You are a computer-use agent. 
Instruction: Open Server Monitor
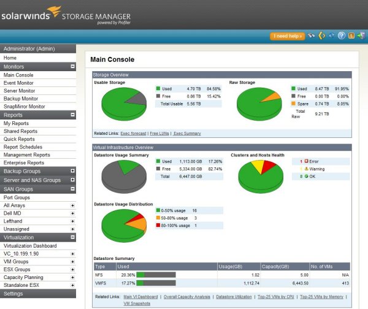[x=38, y=91]
